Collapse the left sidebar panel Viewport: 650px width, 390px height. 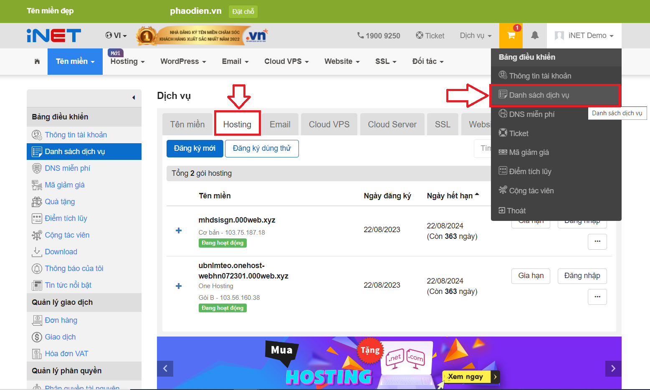(x=133, y=98)
